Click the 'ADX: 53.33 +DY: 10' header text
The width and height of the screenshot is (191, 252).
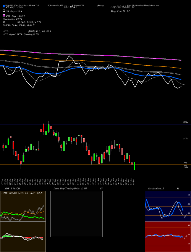22,193
